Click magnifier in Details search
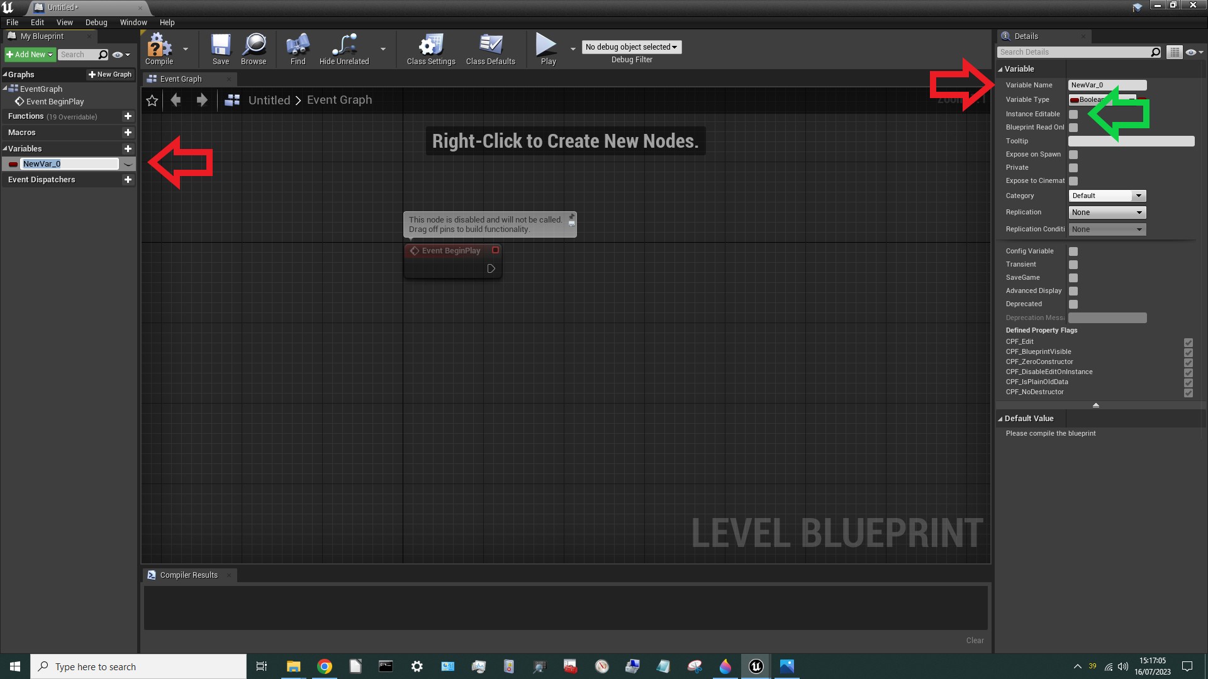Viewport: 1208px width, 679px height. 1155,52
